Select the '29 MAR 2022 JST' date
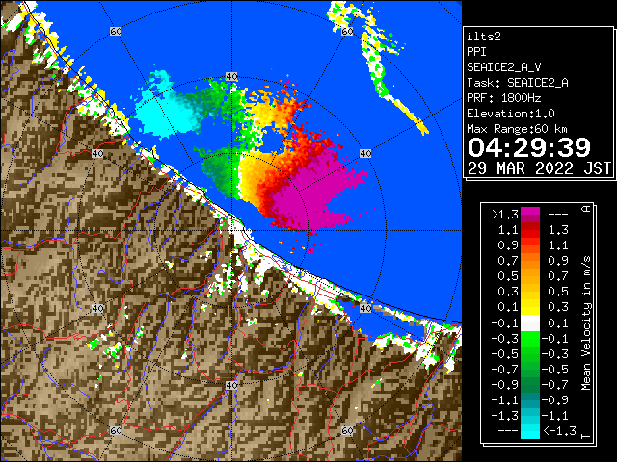 (x=539, y=168)
